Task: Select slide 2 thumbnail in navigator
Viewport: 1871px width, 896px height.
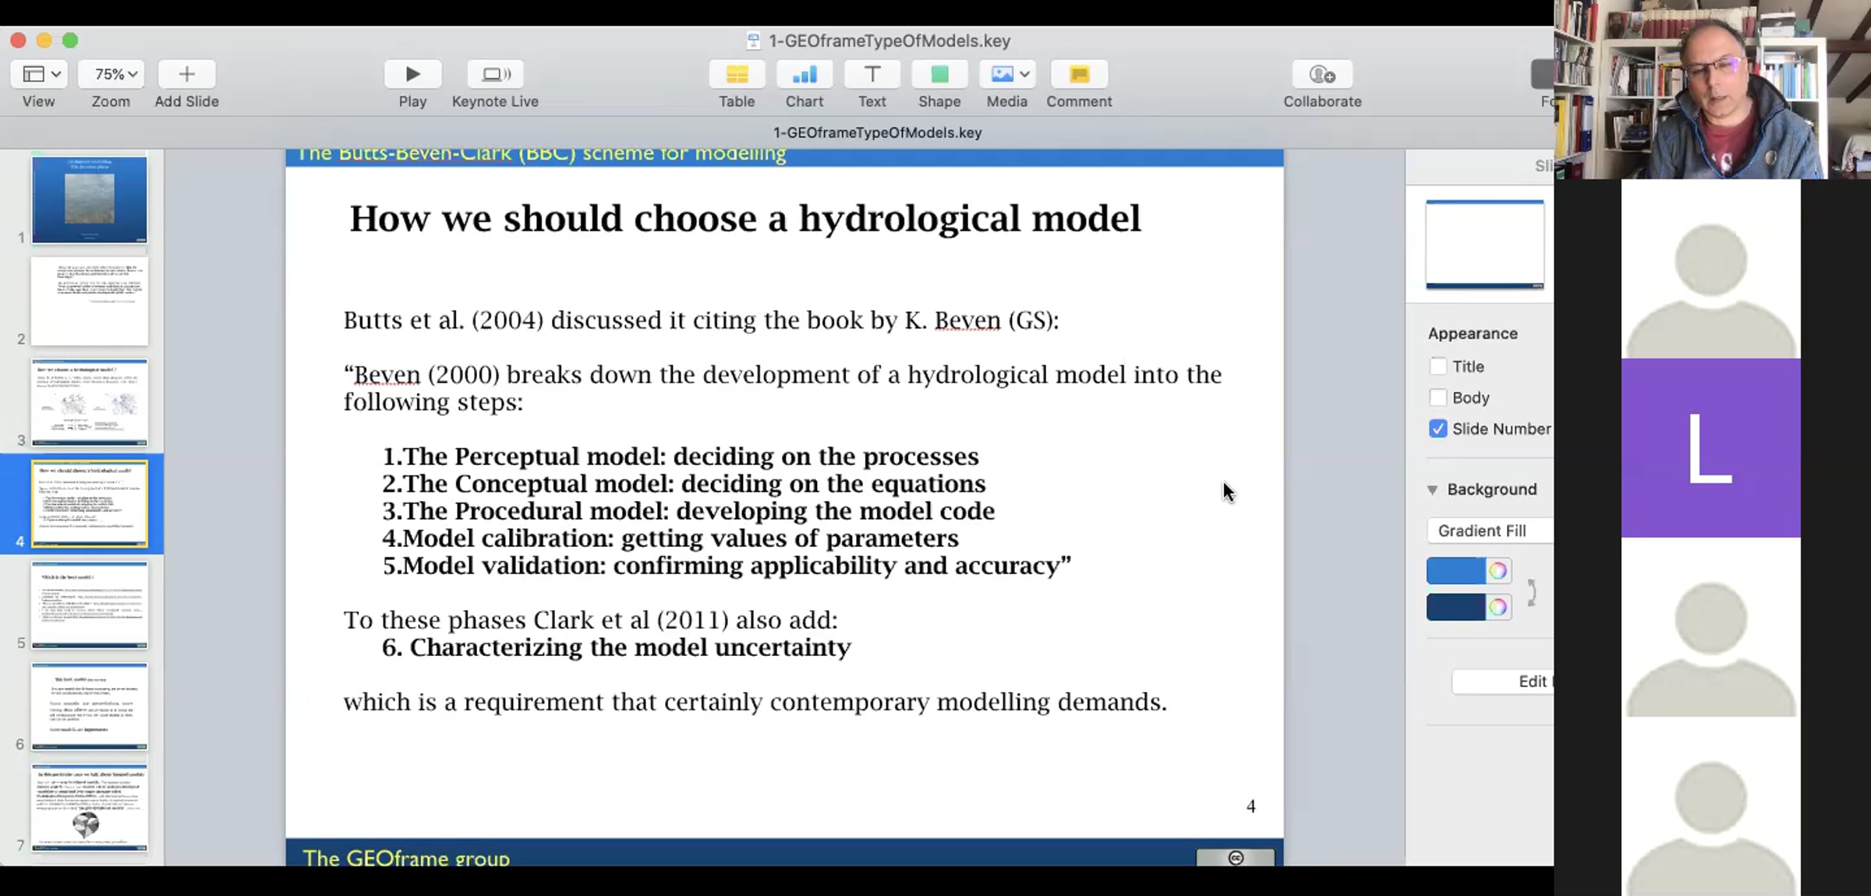Action: coord(89,302)
